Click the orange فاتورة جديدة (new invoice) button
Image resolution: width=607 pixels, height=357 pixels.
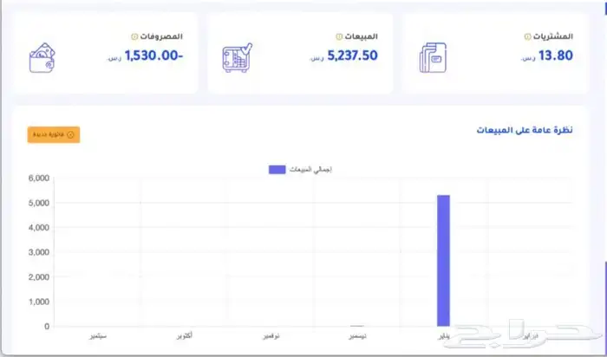54,134
